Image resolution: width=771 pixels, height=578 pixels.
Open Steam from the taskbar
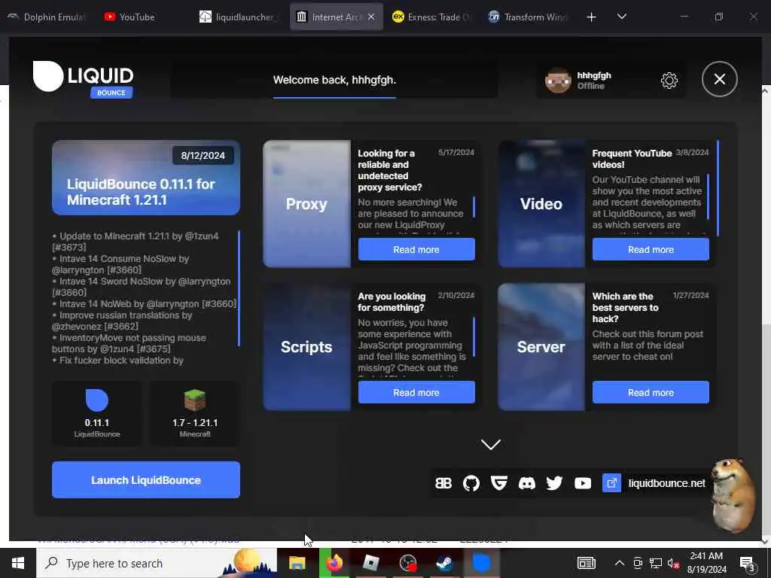(444, 563)
